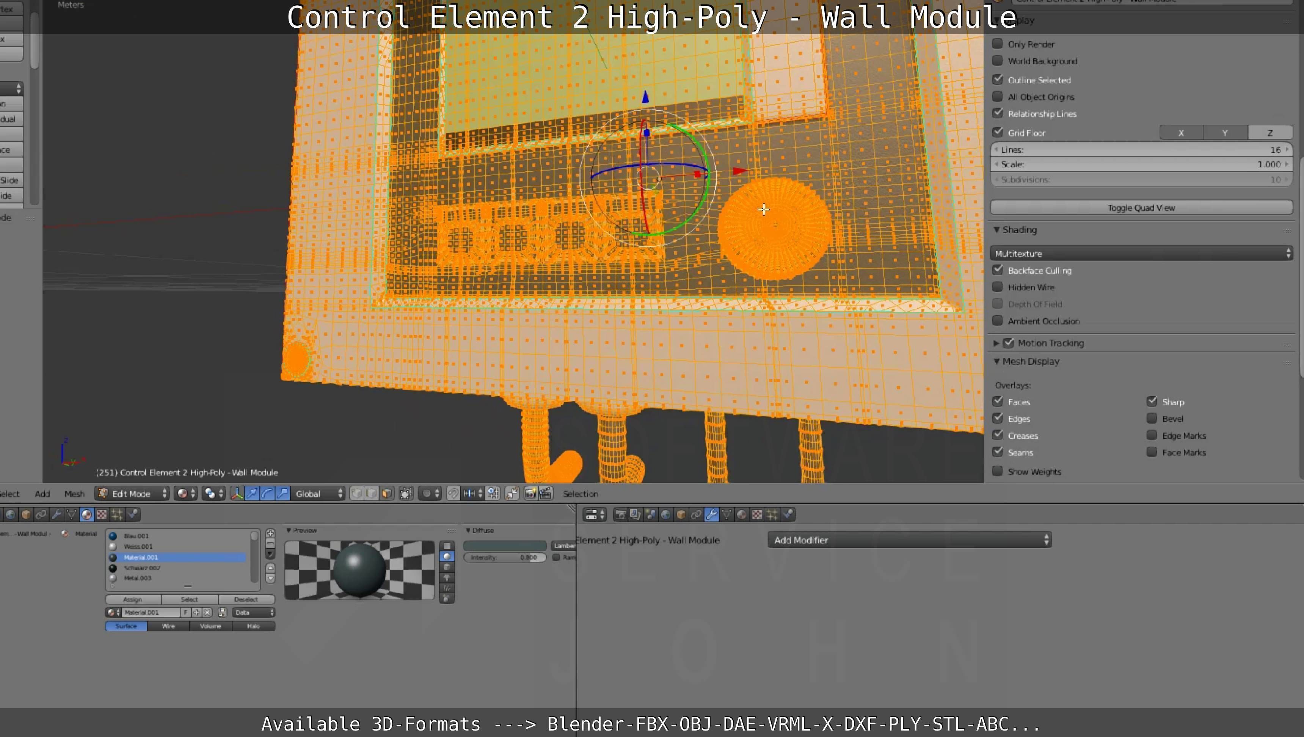Open the Edit Mode dropdown
1304x737 pixels.
(x=132, y=494)
